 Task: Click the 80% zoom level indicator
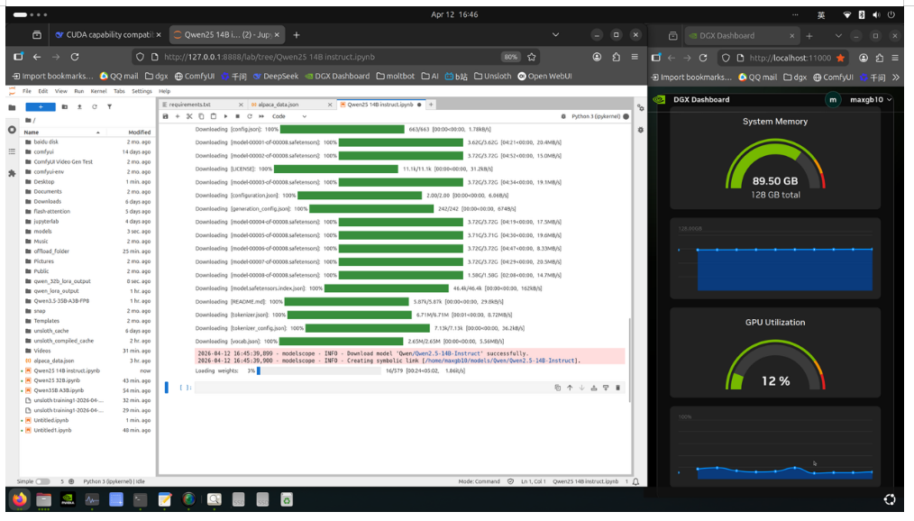tap(510, 57)
